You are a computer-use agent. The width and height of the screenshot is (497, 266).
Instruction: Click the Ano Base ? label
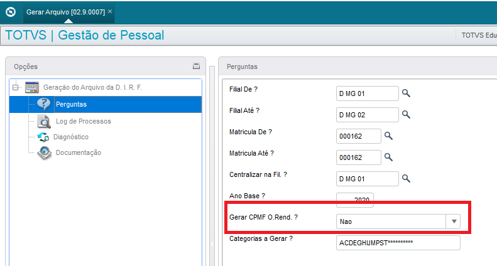[247, 196]
